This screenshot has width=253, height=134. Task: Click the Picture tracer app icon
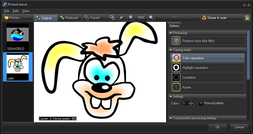(x=5, y=4)
